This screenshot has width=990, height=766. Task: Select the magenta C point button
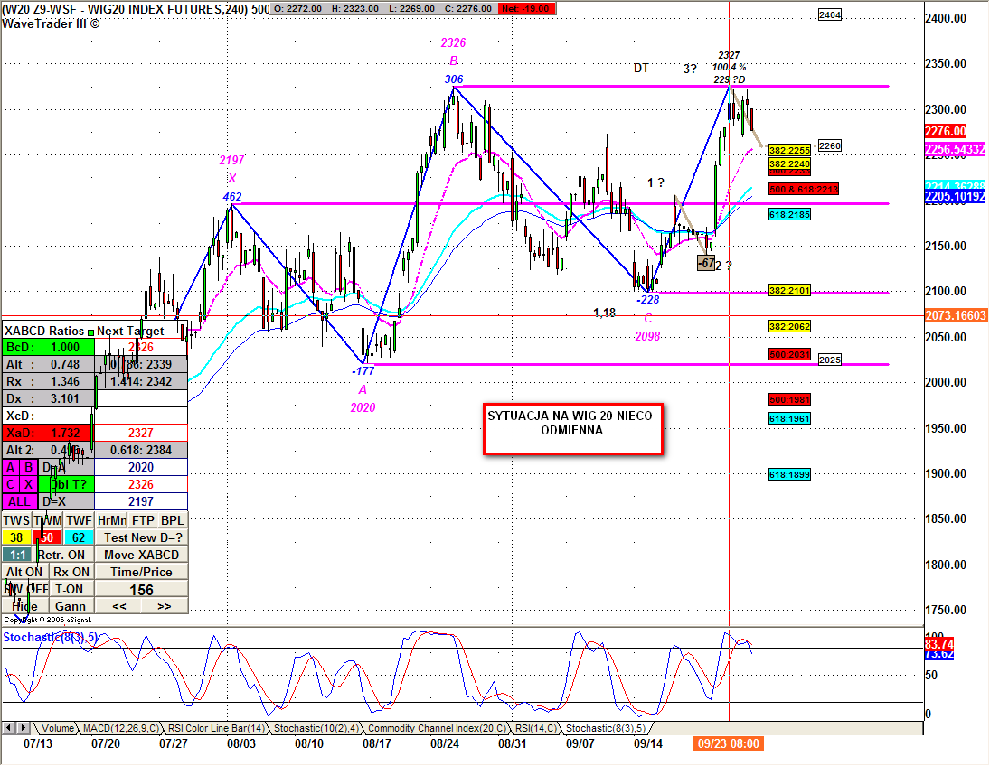[x=11, y=484]
